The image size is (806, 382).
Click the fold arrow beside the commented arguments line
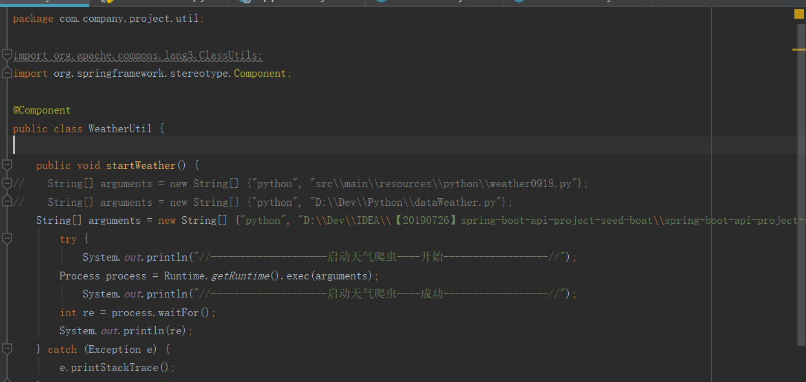point(7,183)
